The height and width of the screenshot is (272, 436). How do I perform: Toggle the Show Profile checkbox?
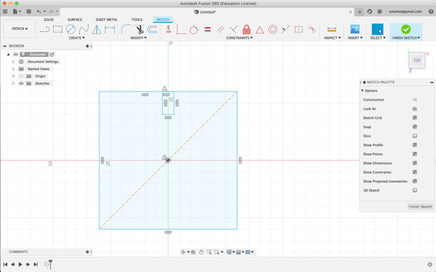415,145
